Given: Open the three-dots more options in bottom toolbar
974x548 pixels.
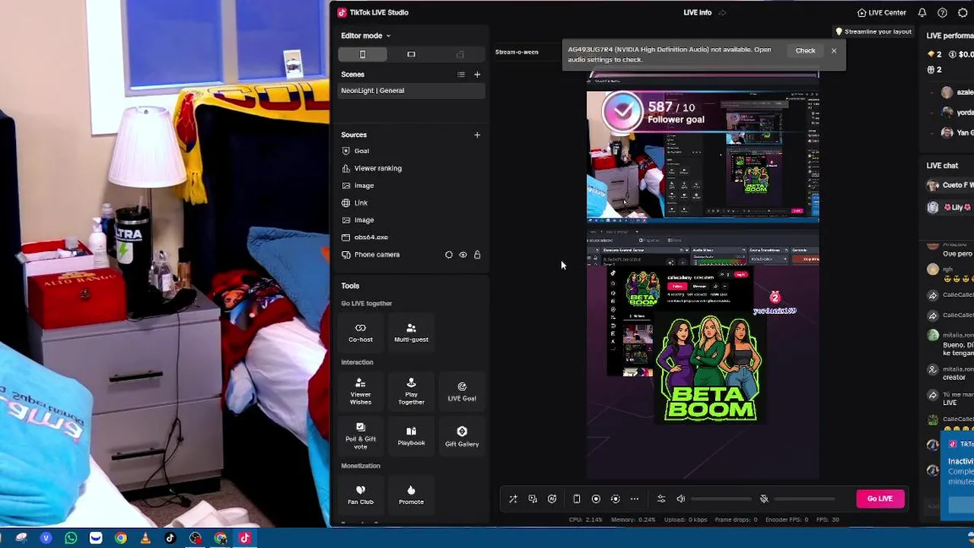Looking at the screenshot, I should (x=635, y=499).
